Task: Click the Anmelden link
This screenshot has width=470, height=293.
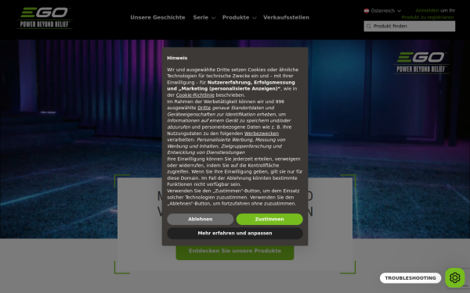Action: (427, 10)
